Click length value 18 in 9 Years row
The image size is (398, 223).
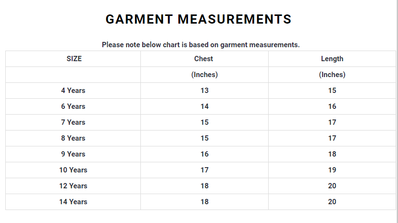point(332,154)
